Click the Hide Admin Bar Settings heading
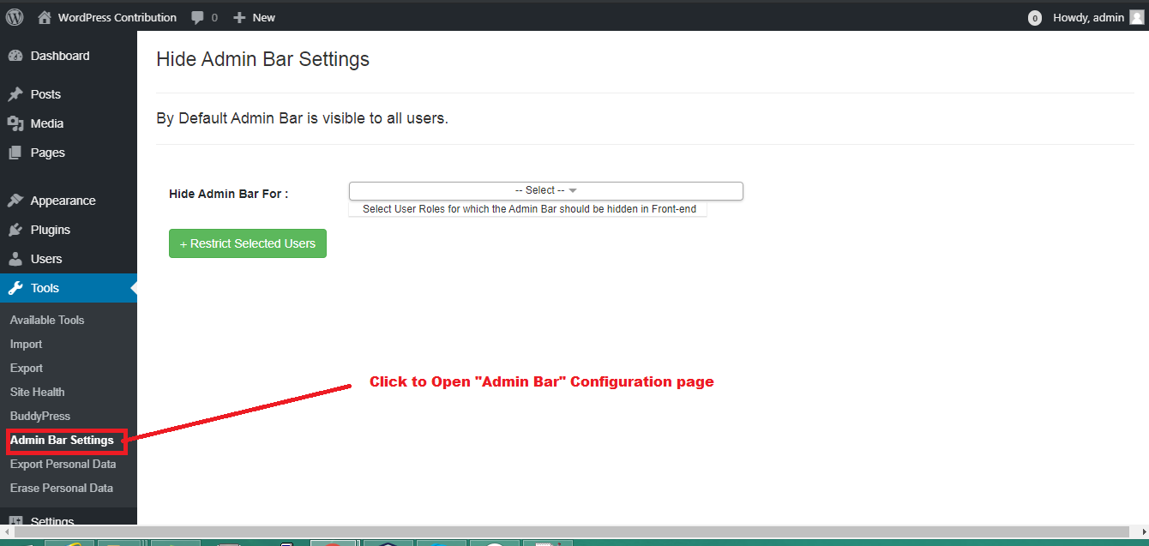This screenshot has height=546, width=1149. 263,59
